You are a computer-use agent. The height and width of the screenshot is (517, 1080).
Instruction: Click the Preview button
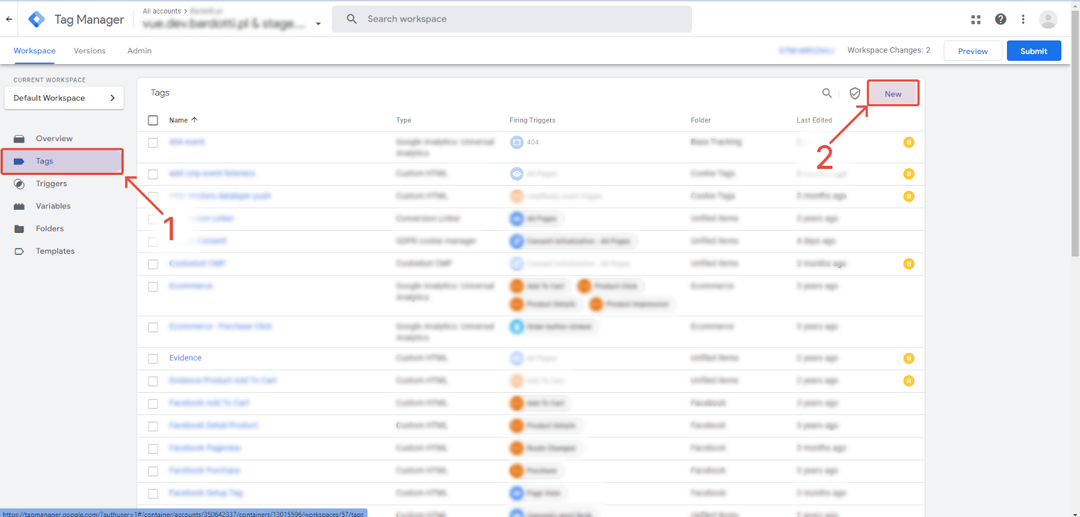point(973,51)
